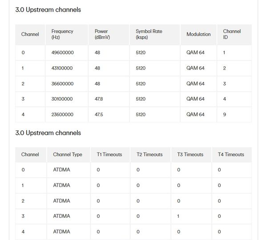
Task: Select frequency value 43100000
Action: point(62,68)
